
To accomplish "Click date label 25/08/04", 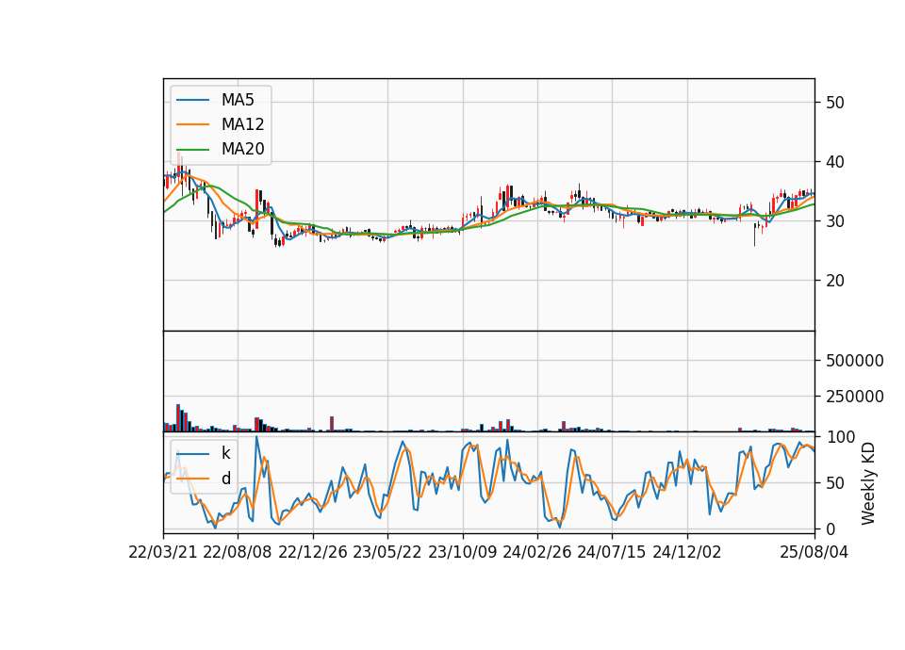I will pos(814,552).
